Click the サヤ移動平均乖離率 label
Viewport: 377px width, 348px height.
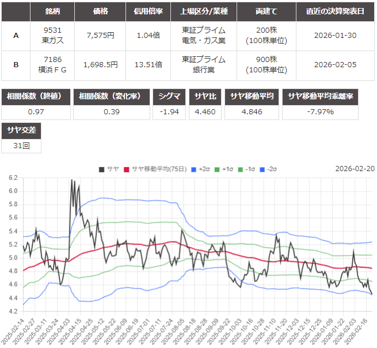[x=321, y=96]
